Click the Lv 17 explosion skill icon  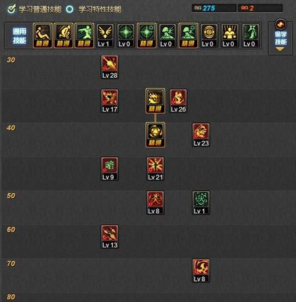pos(110,101)
